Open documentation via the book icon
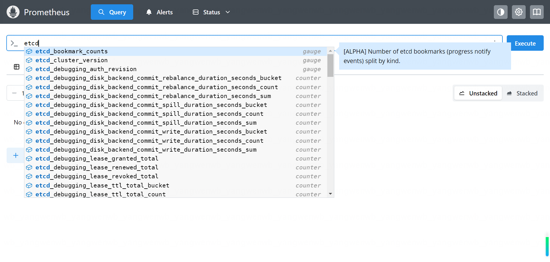Screen dimensions: 550x262 point(537,12)
